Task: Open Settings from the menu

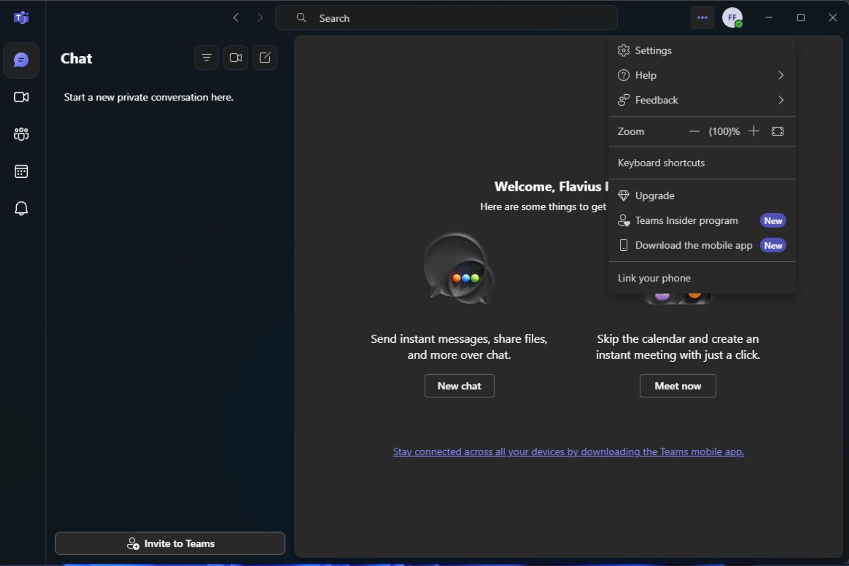Action: pos(653,50)
